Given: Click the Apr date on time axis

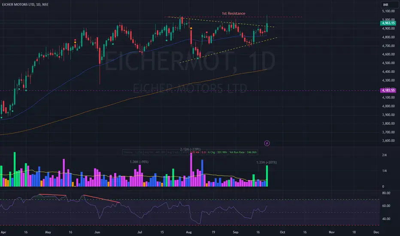Looking at the screenshot, I should pos(3,232).
